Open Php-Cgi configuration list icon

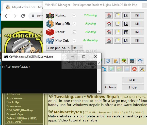pos(126,41)
